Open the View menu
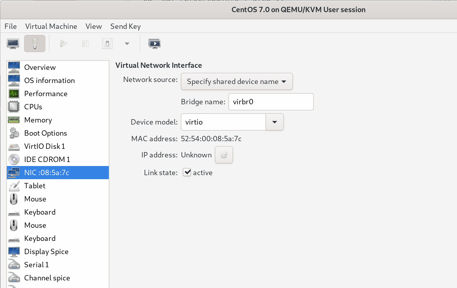 click(x=94, y=26)
